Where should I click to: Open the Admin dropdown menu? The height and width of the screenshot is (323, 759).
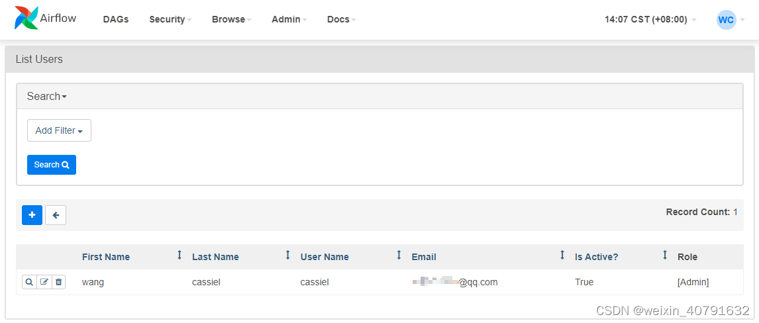tap(289, 20)
